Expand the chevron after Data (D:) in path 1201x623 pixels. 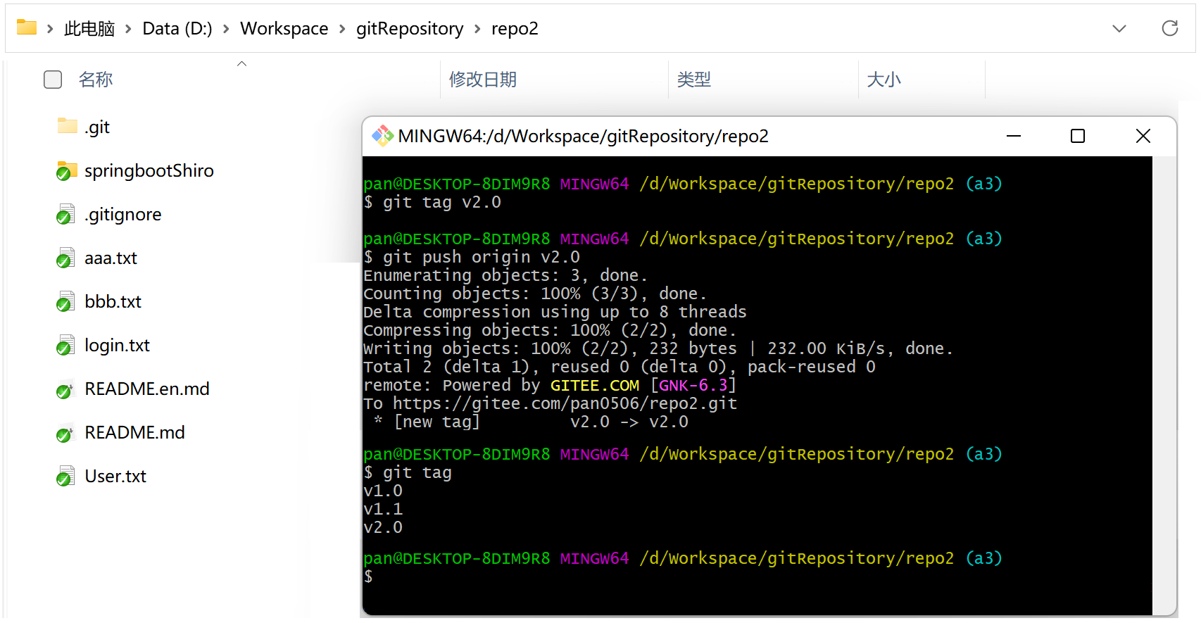point(226,29)
